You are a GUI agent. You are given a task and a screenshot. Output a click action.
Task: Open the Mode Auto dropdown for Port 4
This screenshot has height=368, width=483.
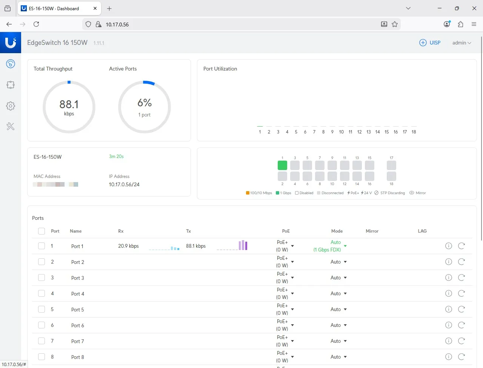tap(345, 293)
